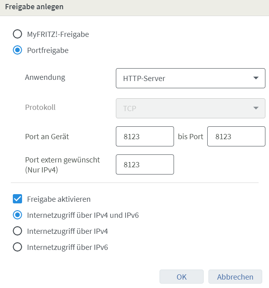
Task: Click the Port extern gewünscht (Nur IPv4) label
Action: pos(62,164)
